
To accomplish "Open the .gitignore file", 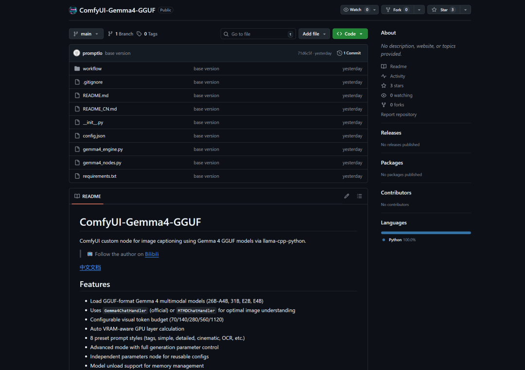I will pos(93,82).
